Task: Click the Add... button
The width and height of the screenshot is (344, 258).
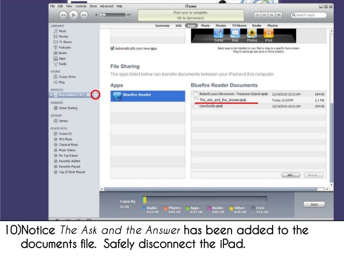Action: pos(291,175)
